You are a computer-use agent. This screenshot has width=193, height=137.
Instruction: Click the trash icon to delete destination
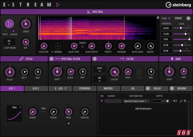pyautogui.click(x=185, y=101)
